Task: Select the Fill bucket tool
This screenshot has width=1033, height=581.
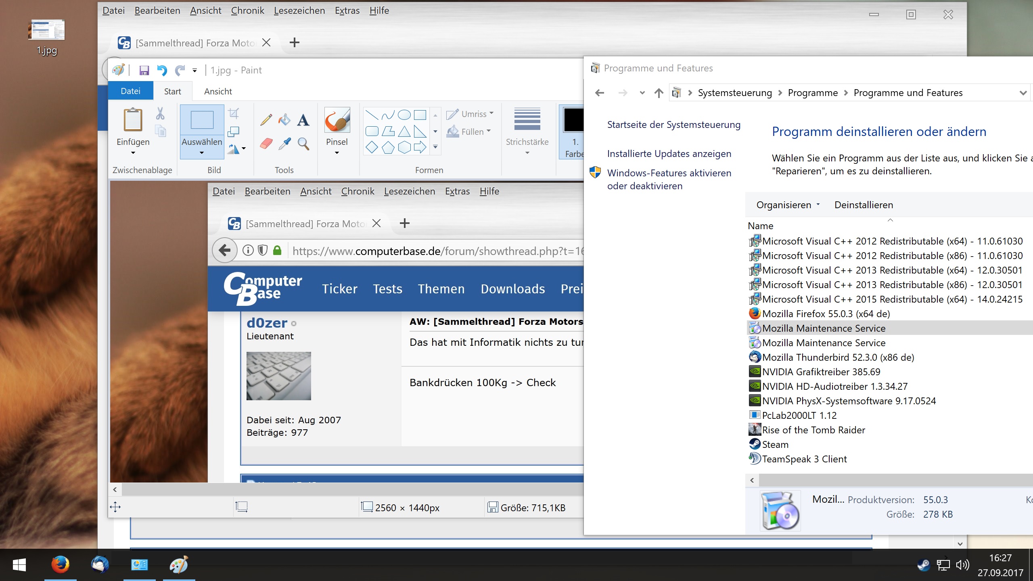Action: pyautogui.click(x=284, y=120)
